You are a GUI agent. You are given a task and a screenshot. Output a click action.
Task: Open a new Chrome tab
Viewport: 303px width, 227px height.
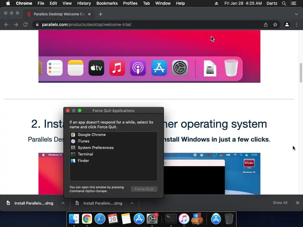[x=101, y=14]
